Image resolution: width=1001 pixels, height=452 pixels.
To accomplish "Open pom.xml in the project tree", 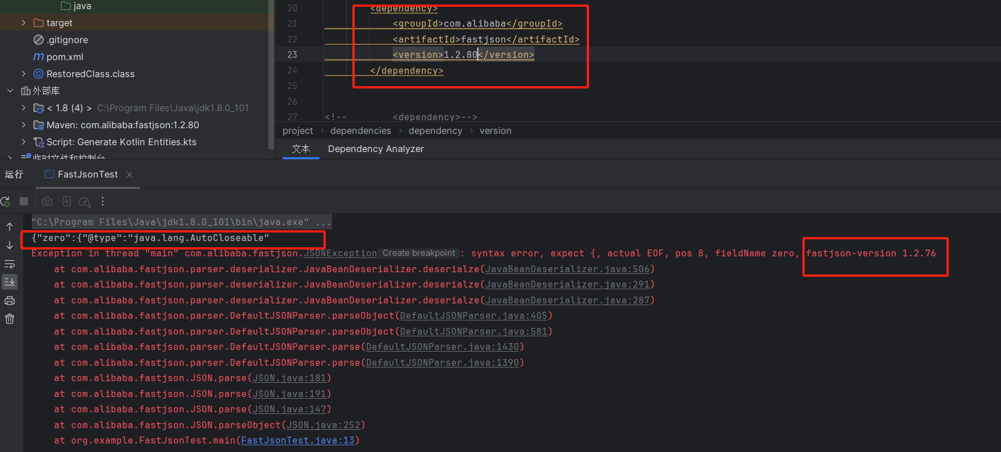I will click(65, 57).
